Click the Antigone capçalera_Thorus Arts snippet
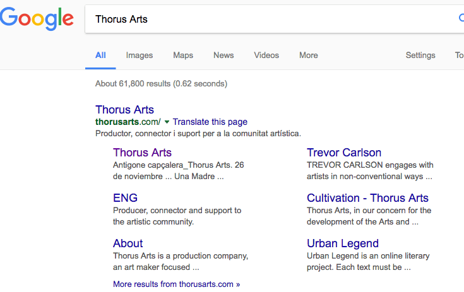The width and height of the screenshot is (464, 292). [x=179, y=170]
